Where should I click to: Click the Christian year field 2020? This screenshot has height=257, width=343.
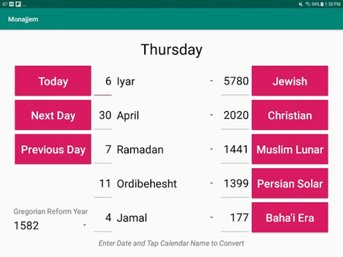236,115
